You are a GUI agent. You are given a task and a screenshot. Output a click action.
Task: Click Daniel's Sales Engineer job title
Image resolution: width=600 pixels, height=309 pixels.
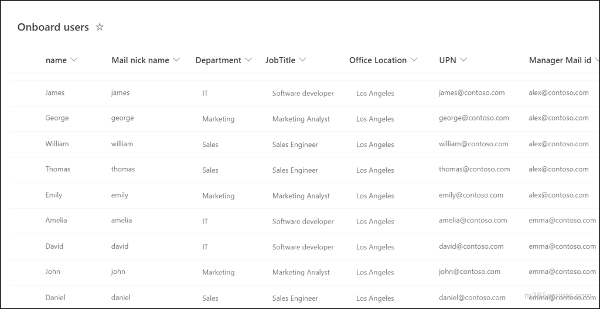click(295, 298)
